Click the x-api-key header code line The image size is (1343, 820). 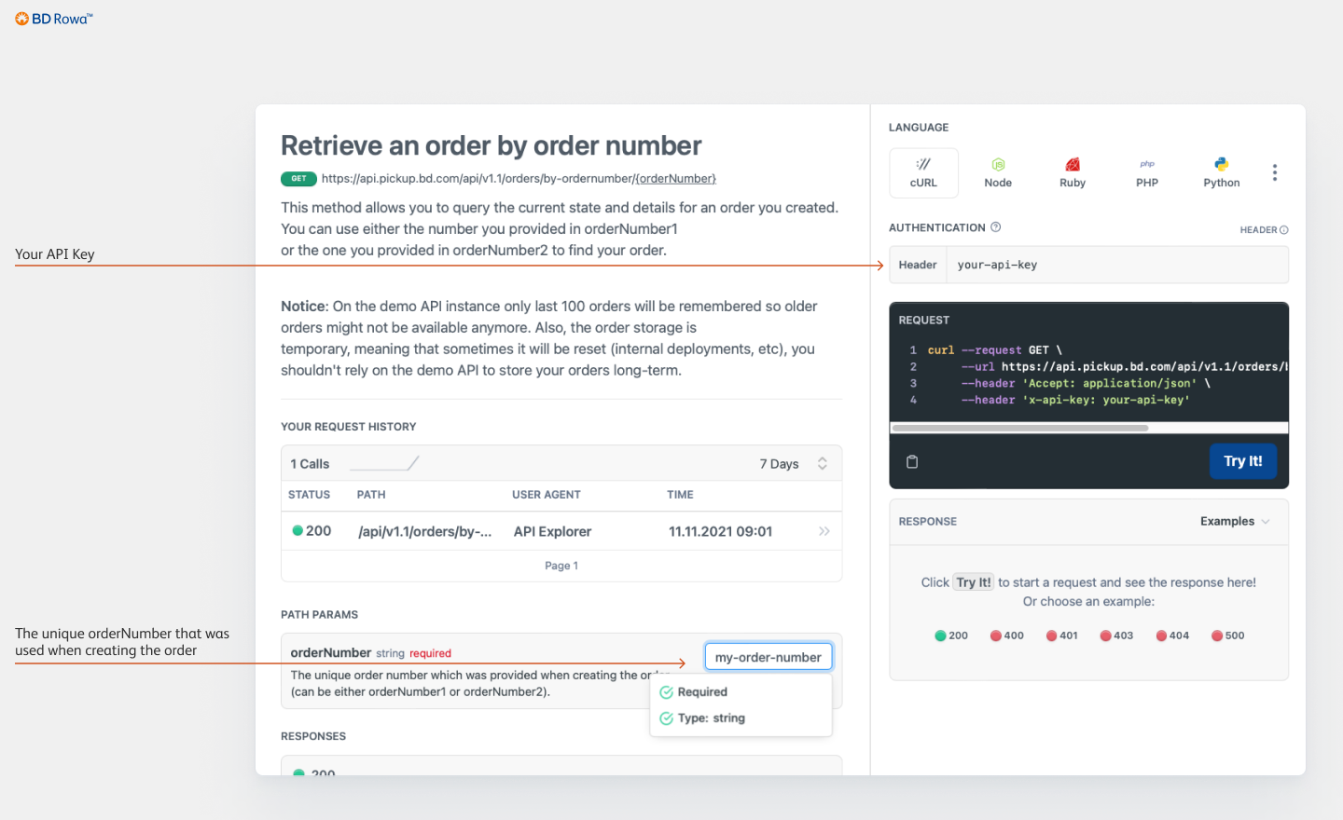(x=1075, y=401)
